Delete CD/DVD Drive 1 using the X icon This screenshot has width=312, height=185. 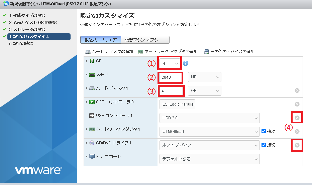coord(297,145)
